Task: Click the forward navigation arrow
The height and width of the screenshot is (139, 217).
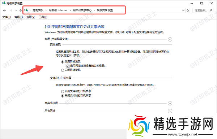Action: (11, 10)
